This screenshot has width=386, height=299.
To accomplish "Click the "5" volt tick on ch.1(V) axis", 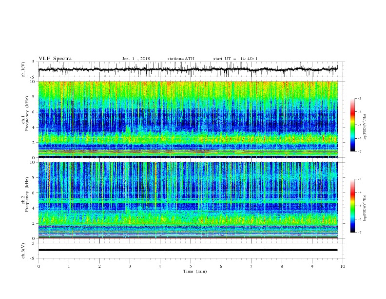I will click(x=34, y=62).
